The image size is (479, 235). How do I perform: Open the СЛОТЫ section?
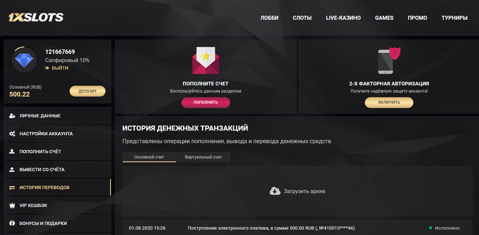pos(302,18)
